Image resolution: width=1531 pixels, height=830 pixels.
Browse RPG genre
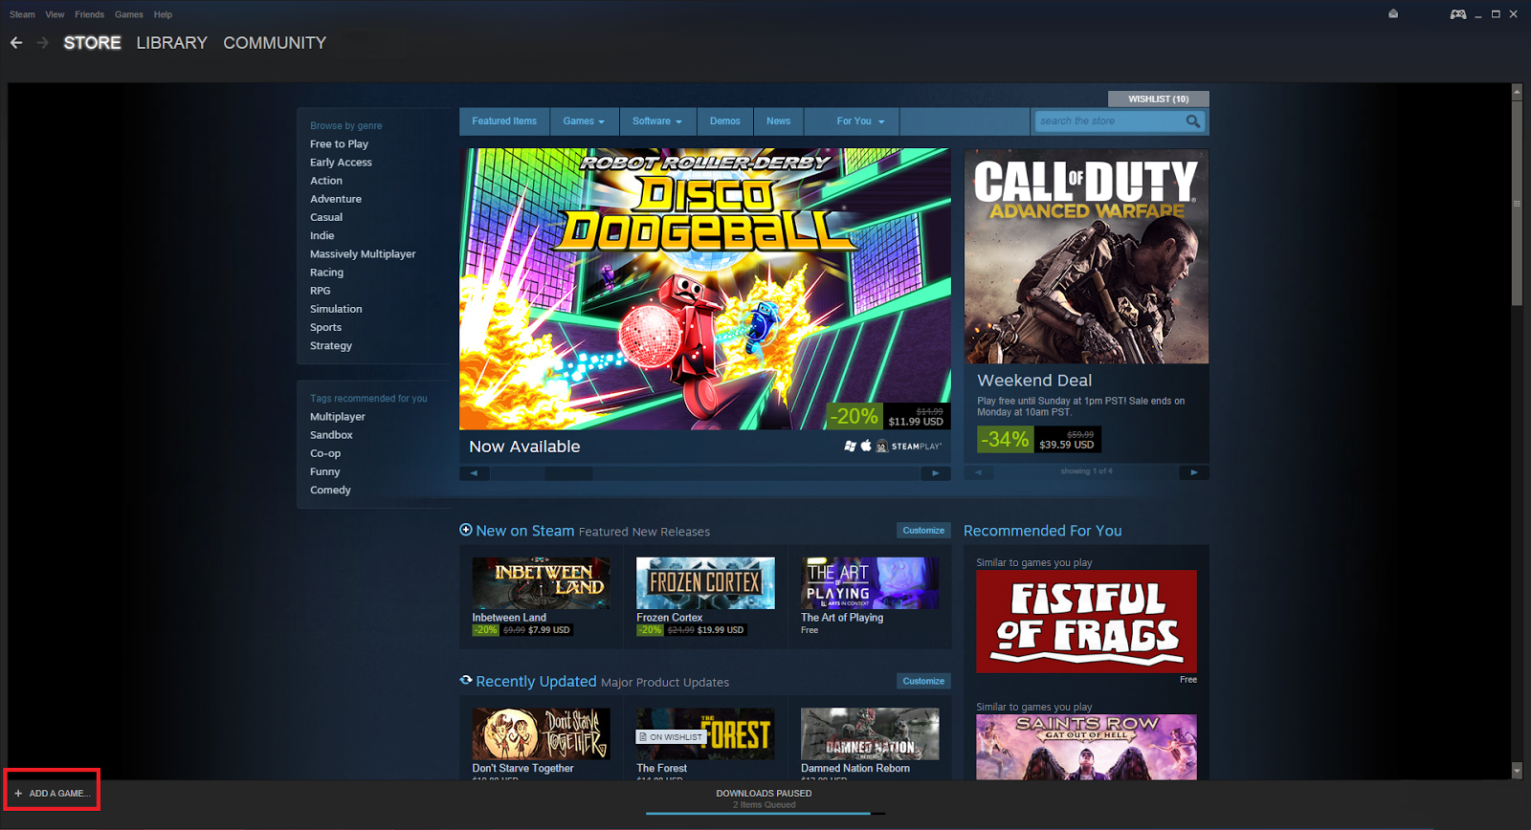pyautogui.click(x=320, y=291)
